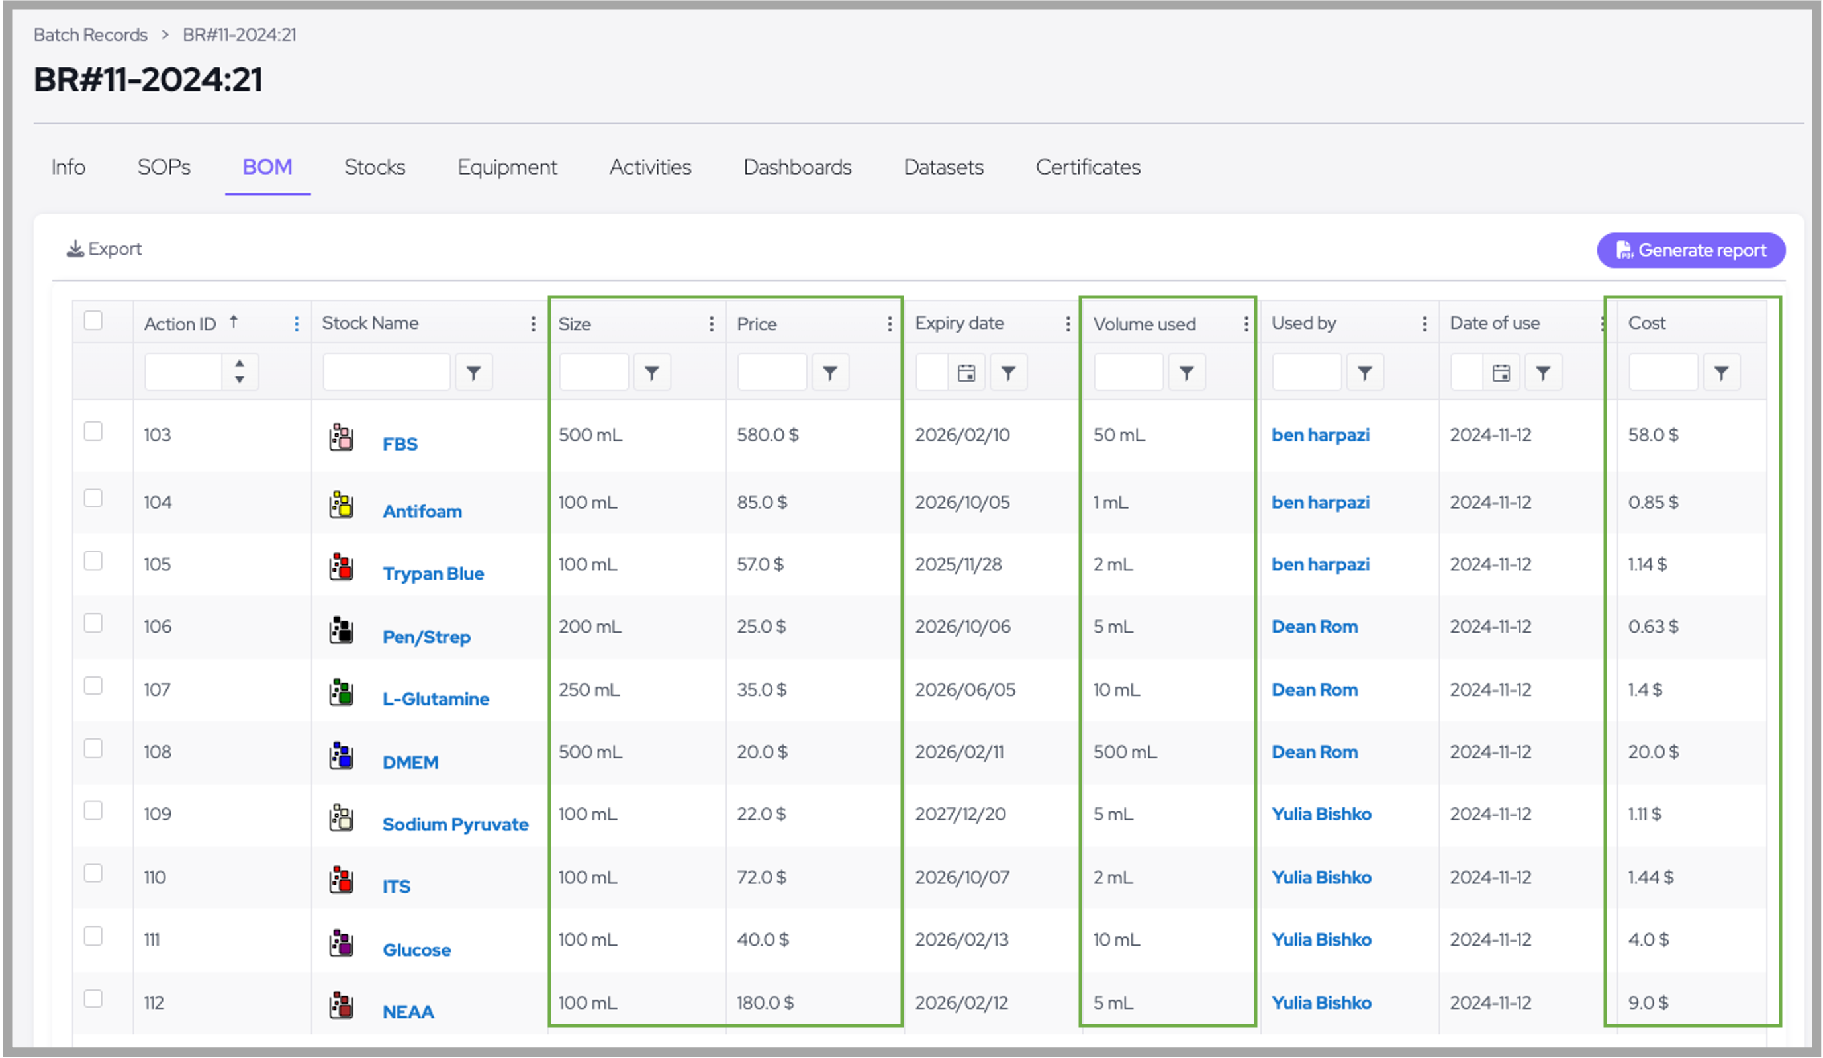This screenshot has height=1058, width=1823.
Task: Switch to the Stocks tab
Action: 375,167
